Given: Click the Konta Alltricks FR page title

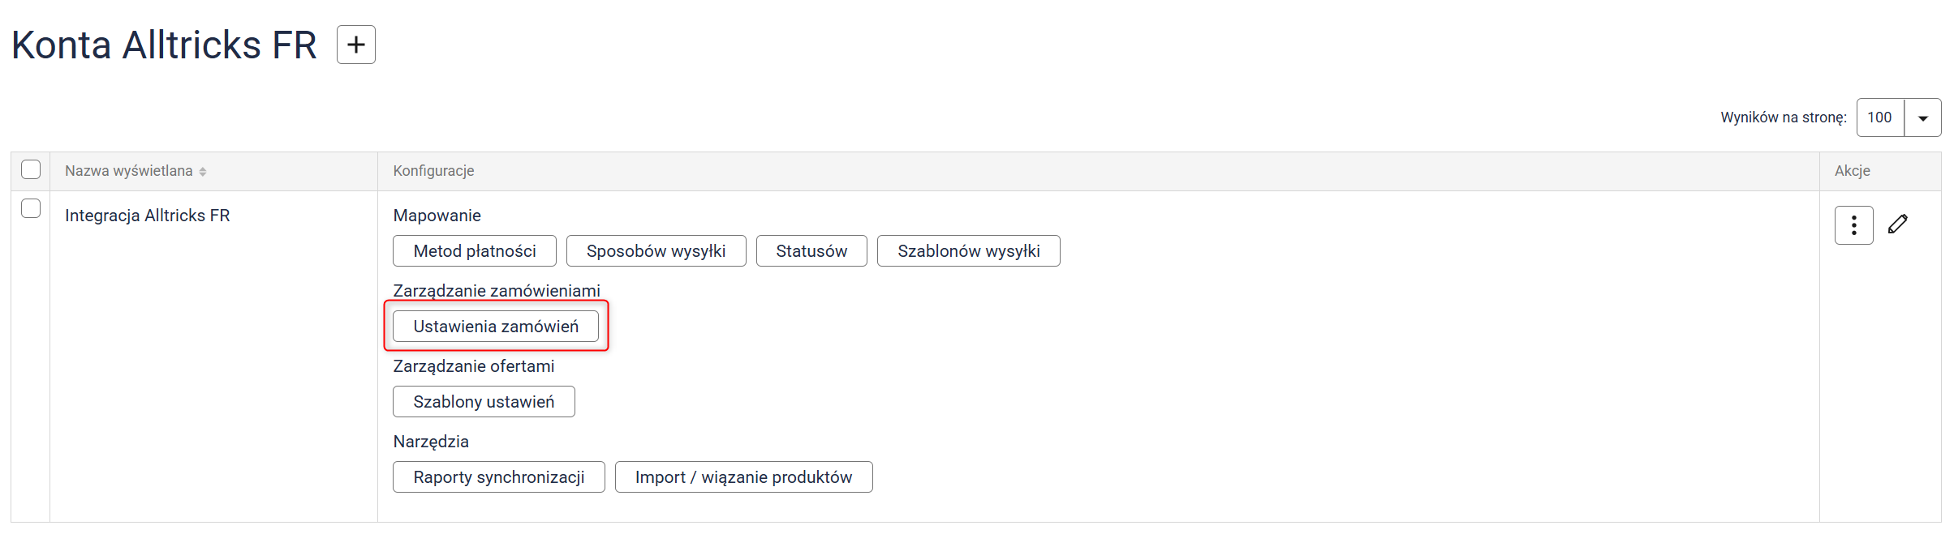Looking at the screenshot, I should 164,45.
